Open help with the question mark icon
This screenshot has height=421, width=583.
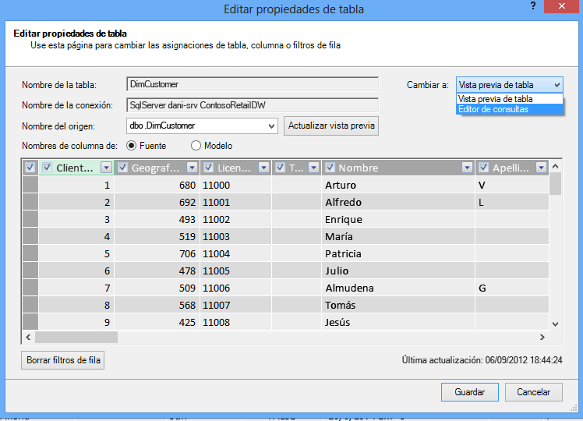click(x=533, y=6)
